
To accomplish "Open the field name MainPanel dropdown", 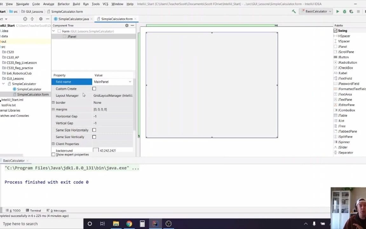I will (130, 82).
